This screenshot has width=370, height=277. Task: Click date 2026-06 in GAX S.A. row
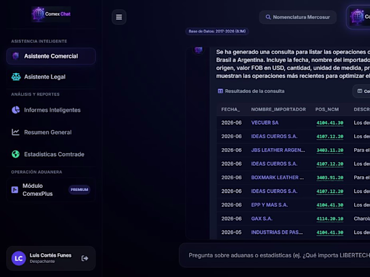(232, 218)
